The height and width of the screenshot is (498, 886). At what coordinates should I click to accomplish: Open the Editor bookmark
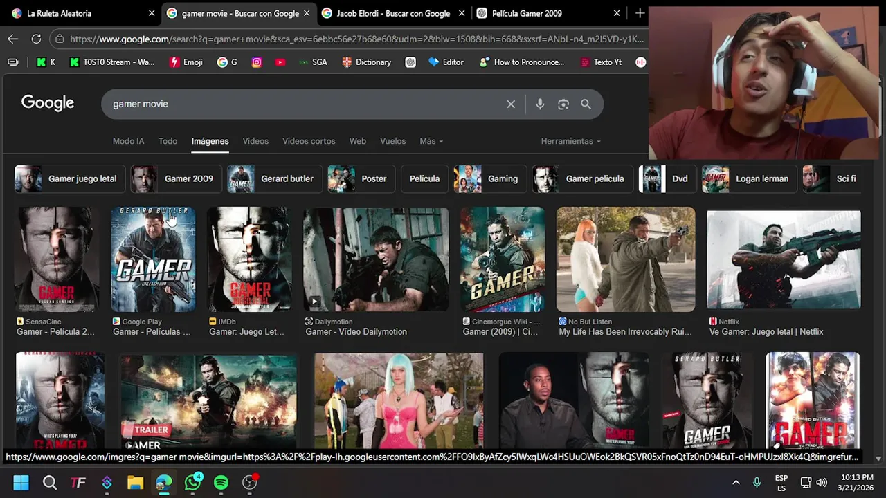[x=446, y=62]
